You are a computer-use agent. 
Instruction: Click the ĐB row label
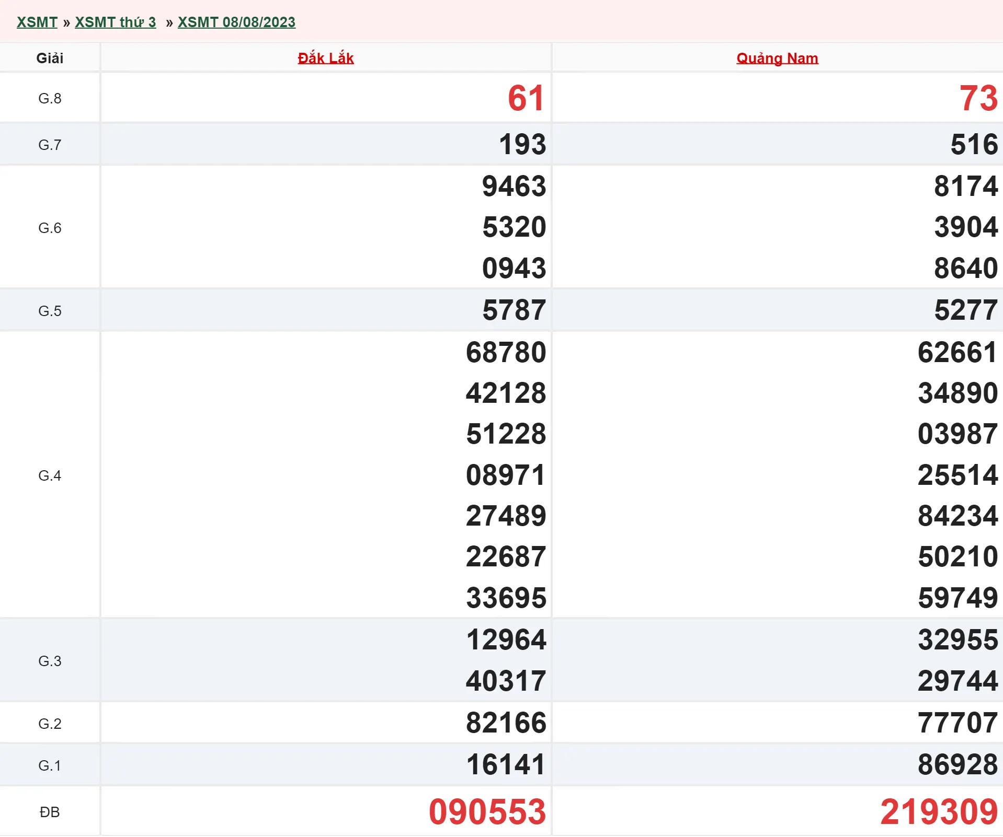click(x=50, y=812)
